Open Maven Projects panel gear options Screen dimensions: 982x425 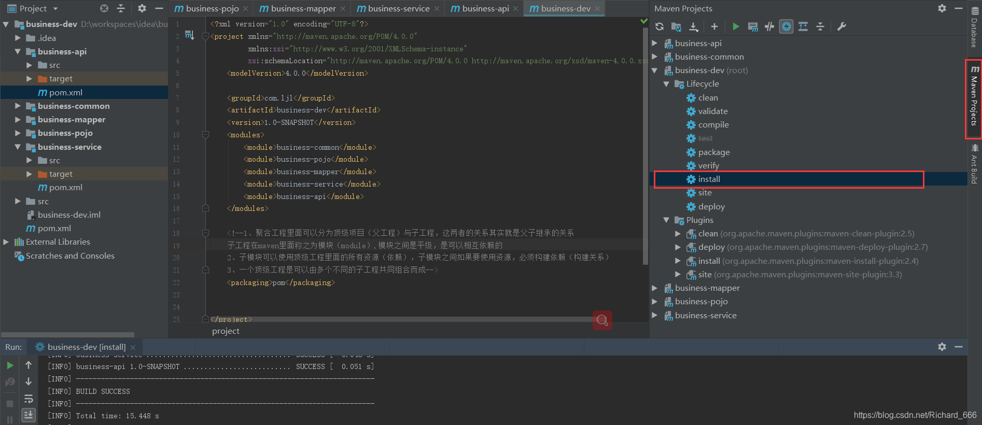942,8
